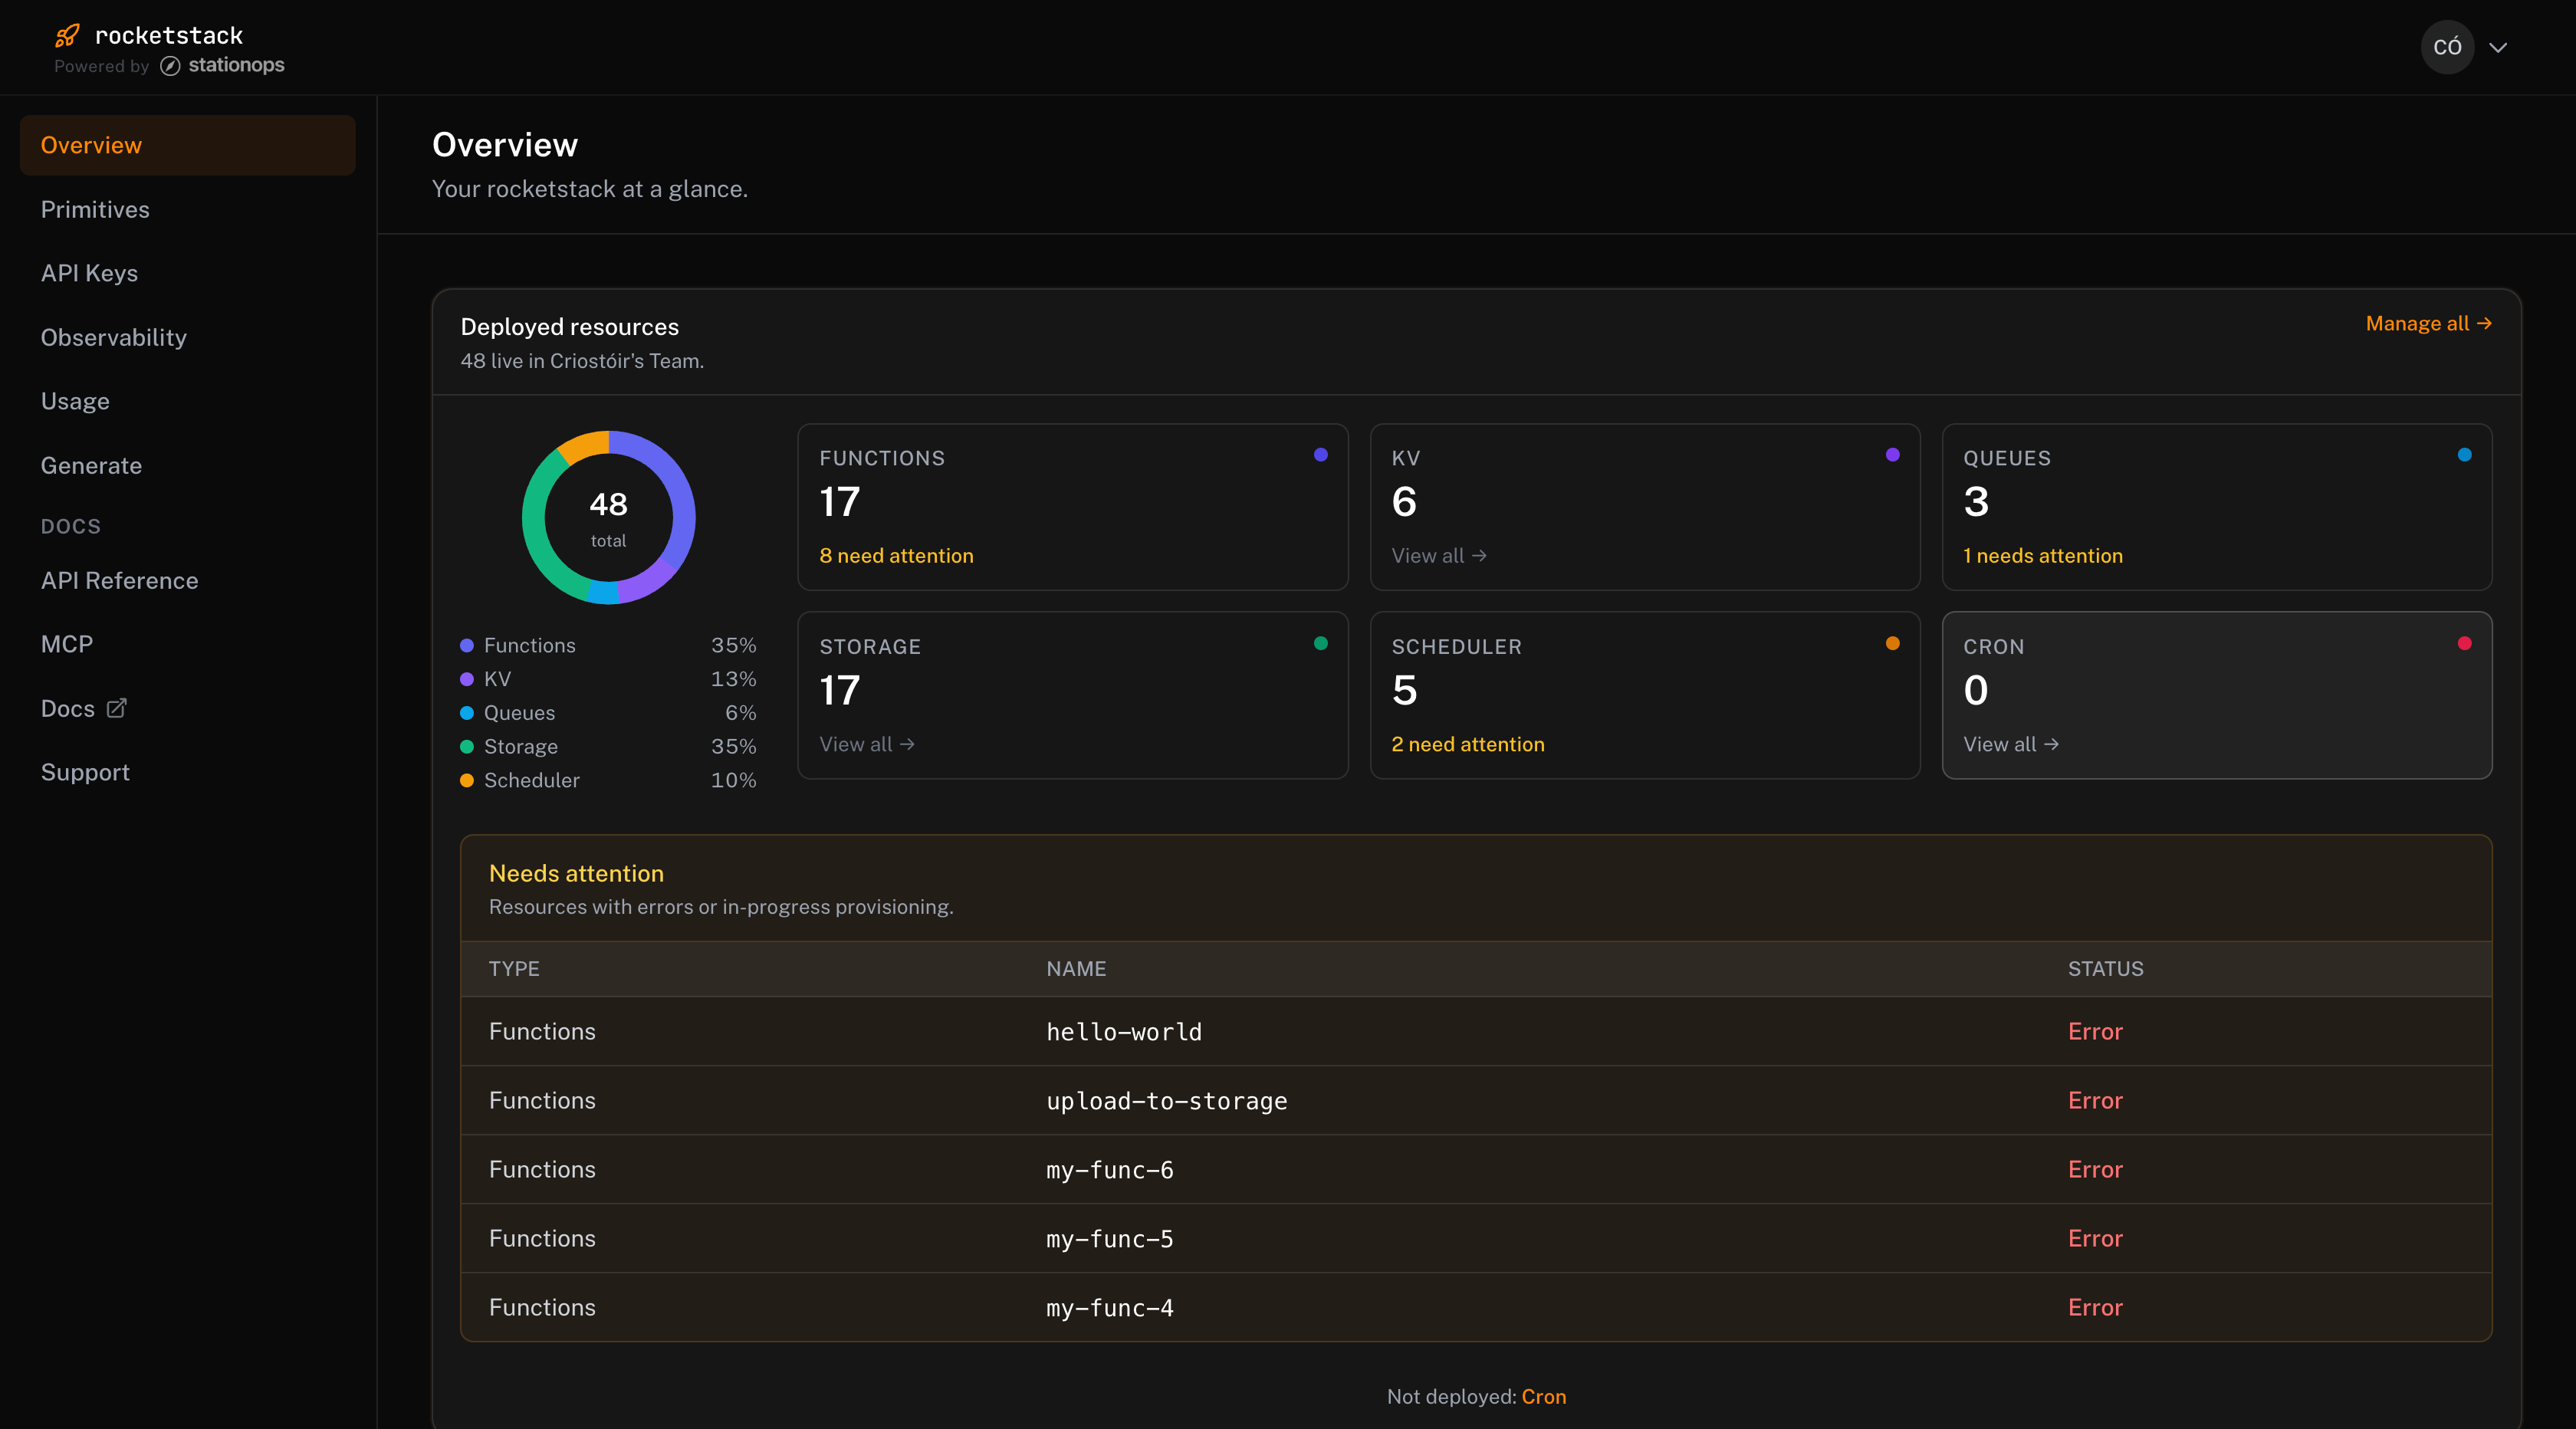Click Error status for upload-to-storage
The image size is (2576, 1429).
(x=2095, y=1100)
